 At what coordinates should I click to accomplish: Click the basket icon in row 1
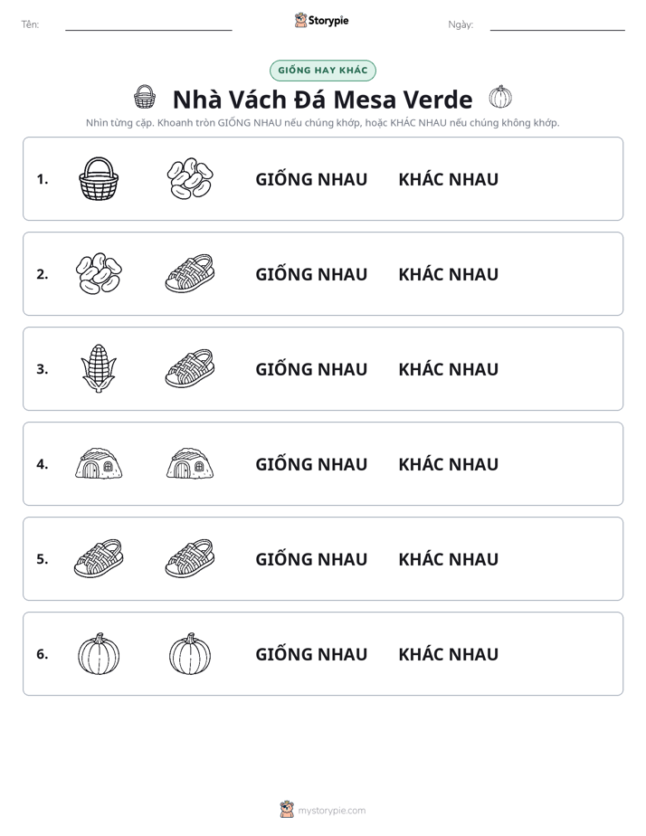(x=99, y=178)
